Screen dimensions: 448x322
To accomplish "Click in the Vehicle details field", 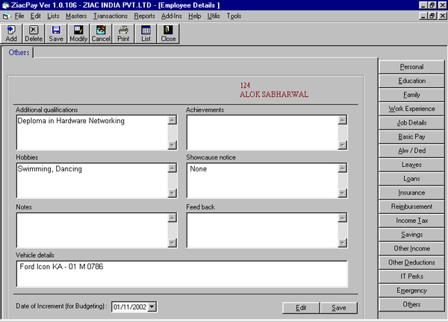I will 182,274.
